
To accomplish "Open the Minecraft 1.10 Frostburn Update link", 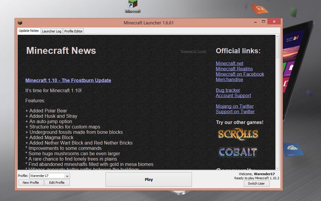I will click(68, 81).
